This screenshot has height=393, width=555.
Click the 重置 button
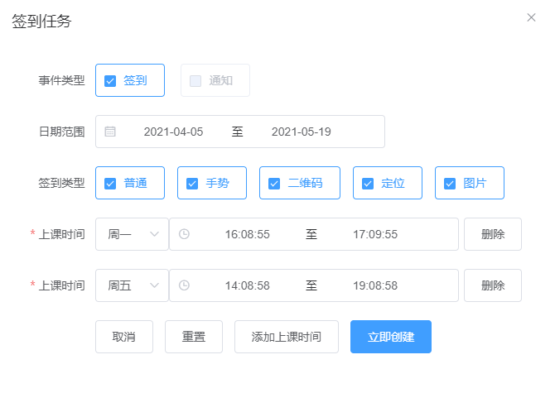pos(194,337)
